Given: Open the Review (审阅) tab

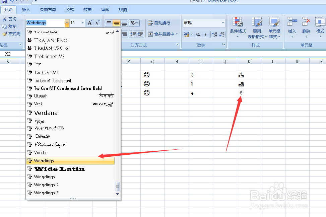Looking at the screenshot, I should click(105, 10).
